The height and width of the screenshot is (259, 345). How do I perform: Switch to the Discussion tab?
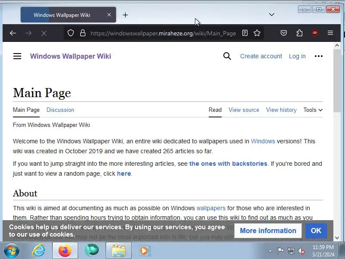60,110
